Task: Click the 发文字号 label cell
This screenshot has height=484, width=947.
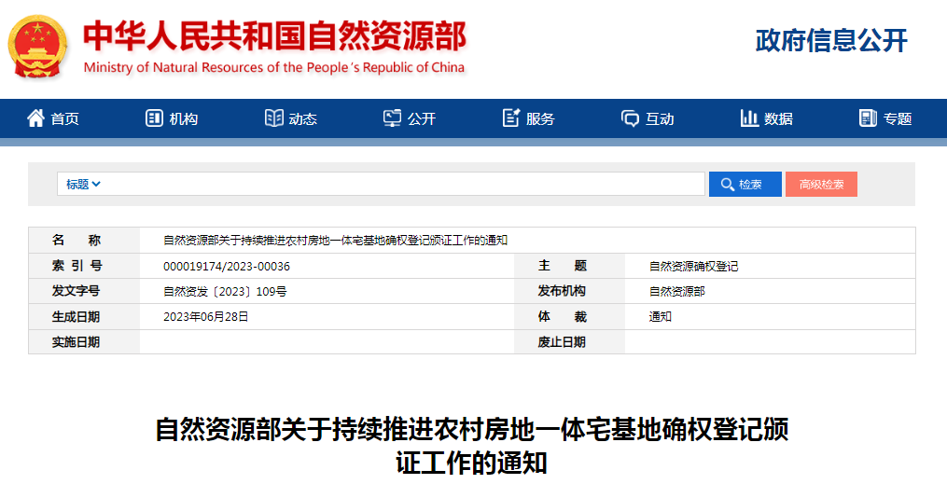Action: click(x=84, y=292)
